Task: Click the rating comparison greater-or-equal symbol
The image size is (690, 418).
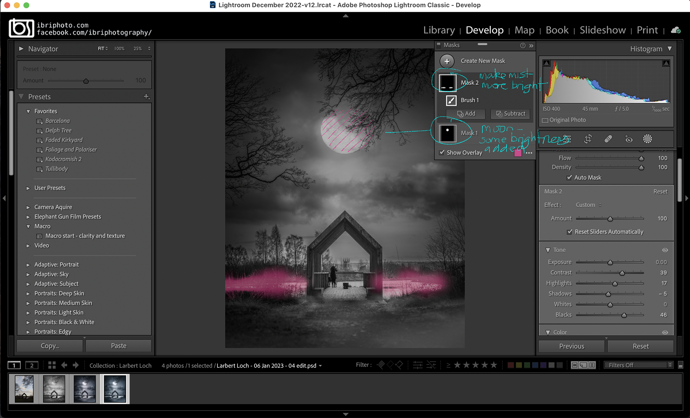Action: click(x=448, y=365)
